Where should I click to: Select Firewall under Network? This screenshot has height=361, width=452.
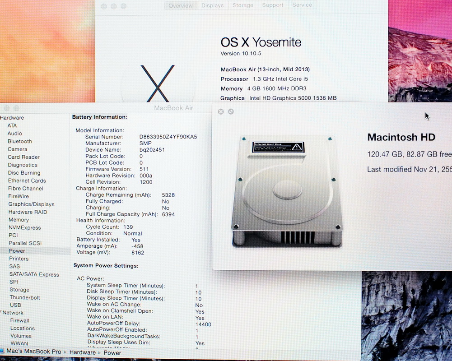(19, 321)
